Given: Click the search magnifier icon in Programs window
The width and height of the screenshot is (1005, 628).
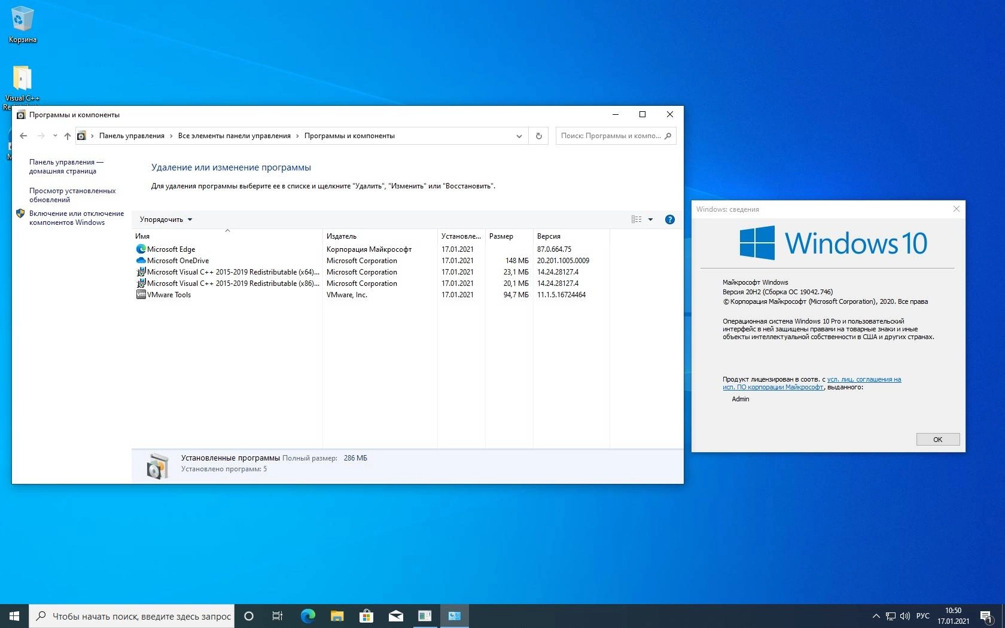Looking at the screenshot, I should (668, 136).
